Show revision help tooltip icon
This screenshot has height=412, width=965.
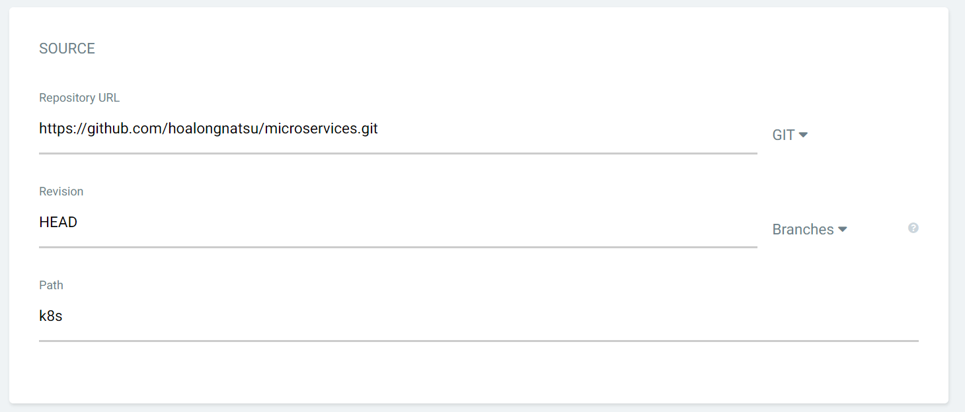click(913, 228)
